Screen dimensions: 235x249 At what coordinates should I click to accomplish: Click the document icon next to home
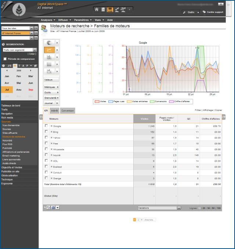click(103, 10)
